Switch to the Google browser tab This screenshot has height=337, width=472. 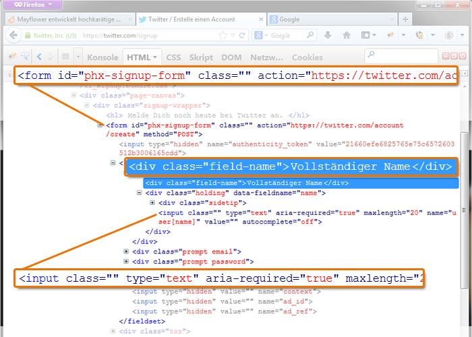[332, 20]
